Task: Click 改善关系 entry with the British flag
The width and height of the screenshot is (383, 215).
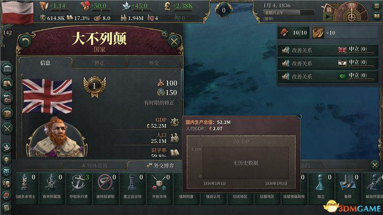Action: tap(328, 50)
